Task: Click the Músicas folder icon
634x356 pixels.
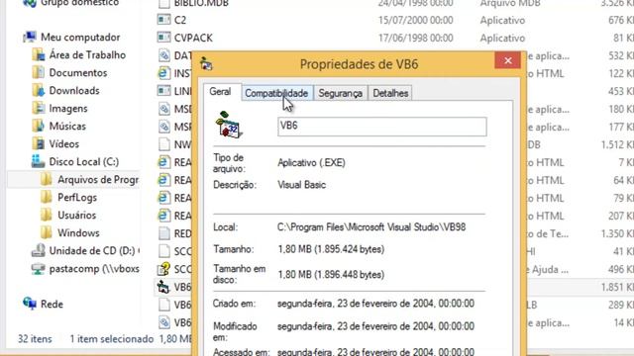Action: click(x=39, y=126)
